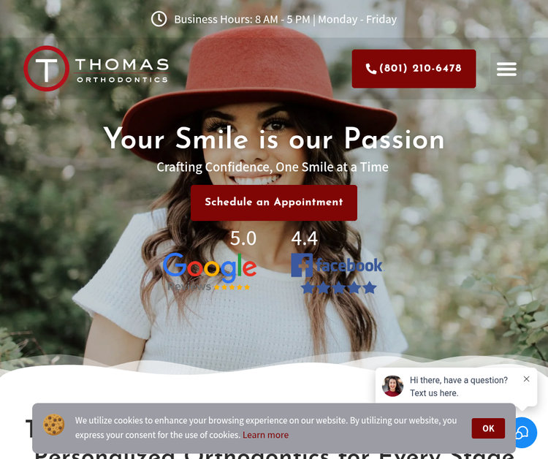
Task: Click the THOMAS ORTHODONTICS wordmark
Action: tap(122, 71)
